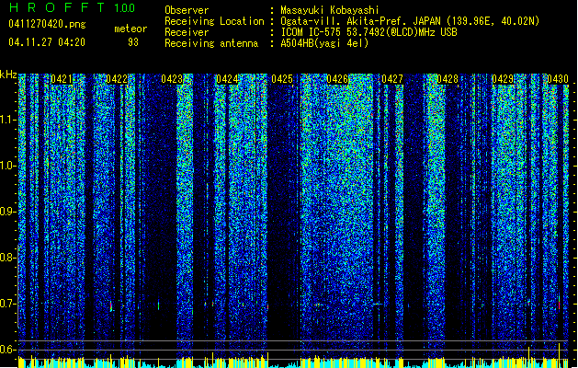The height and width of the screenshot is (368, 578).
Task: Click the red meteor echo below 0422
Action: (111, 306)
